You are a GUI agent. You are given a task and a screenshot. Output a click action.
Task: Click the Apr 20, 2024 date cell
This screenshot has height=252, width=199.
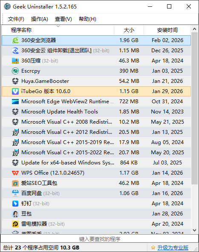click(x=167, y=224)
